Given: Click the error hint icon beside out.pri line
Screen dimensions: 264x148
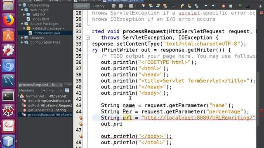Looking at the screenshot, I should coord(81,124).
